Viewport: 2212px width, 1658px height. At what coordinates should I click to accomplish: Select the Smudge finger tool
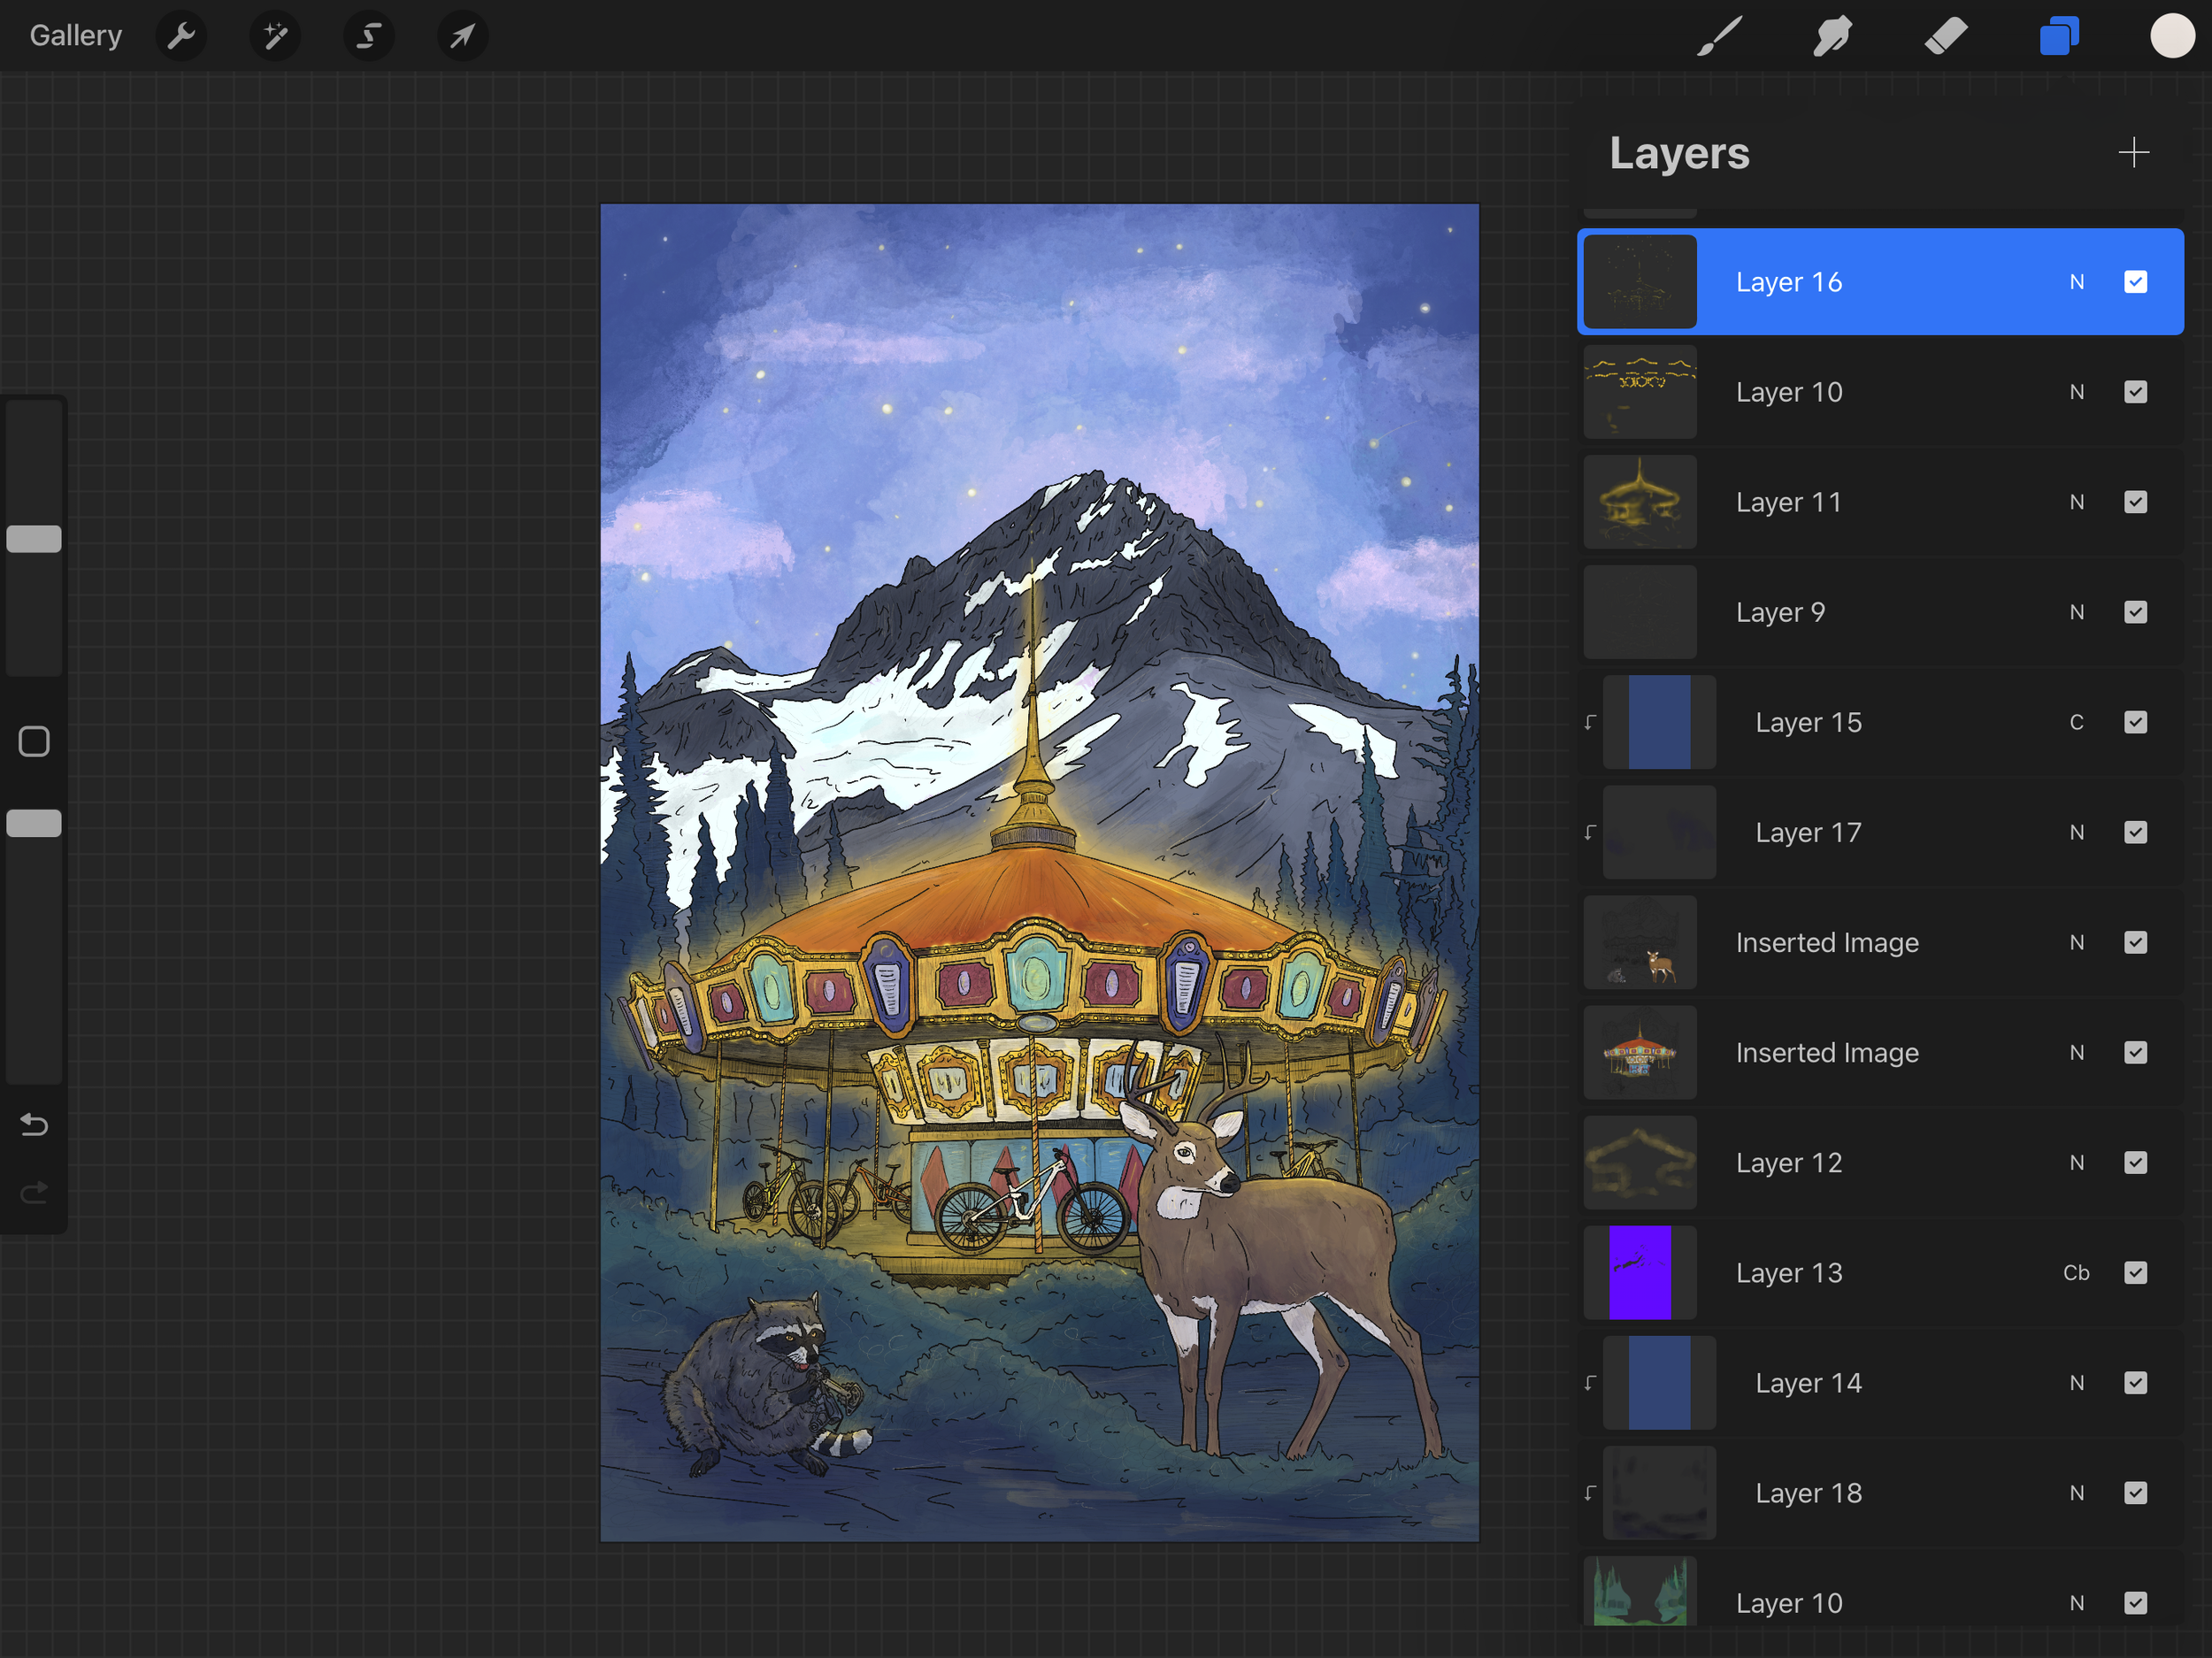(x=1832, y=36)
